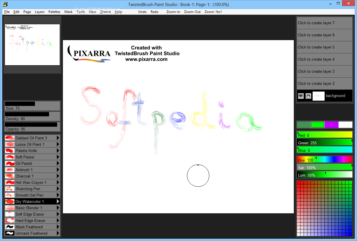Open the Airbrush 1 brush arrow
The image size is (357, 241).
coord(58,170)
